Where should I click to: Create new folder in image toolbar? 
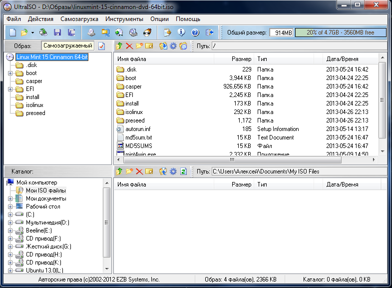click(x=139, y=46)
